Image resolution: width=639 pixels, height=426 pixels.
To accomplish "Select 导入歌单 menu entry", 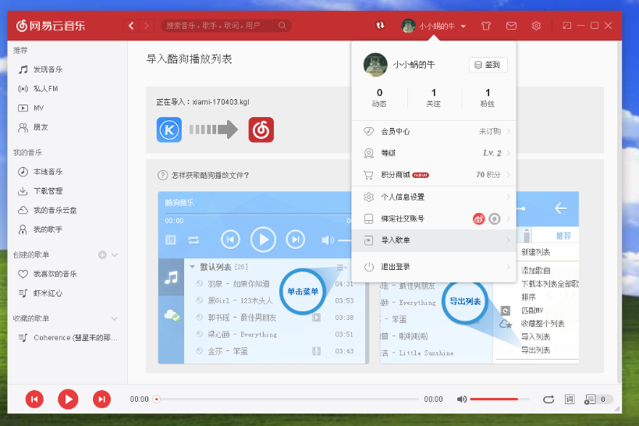I will [x=434, y=240].
